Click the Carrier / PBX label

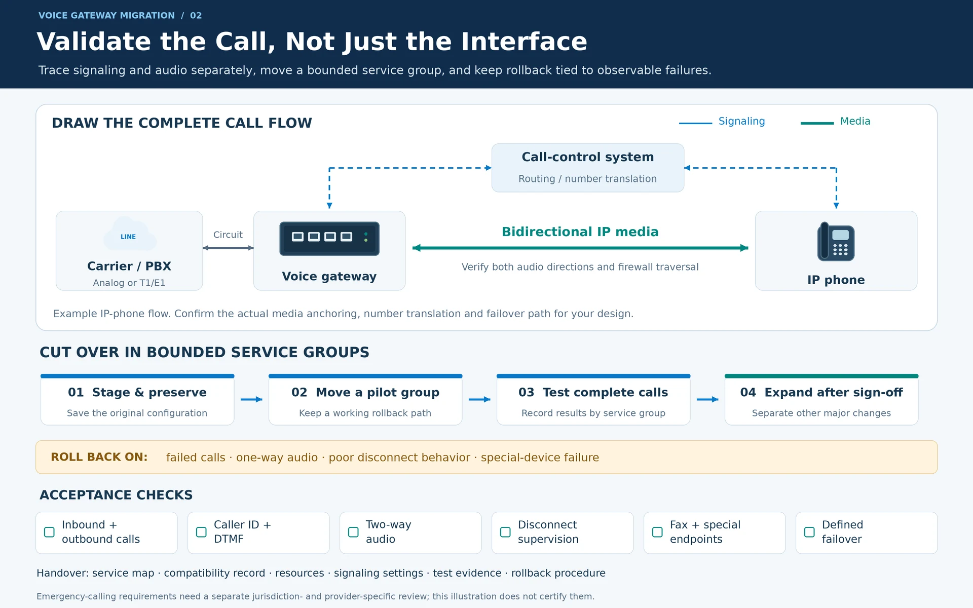(x=129, y=266)
